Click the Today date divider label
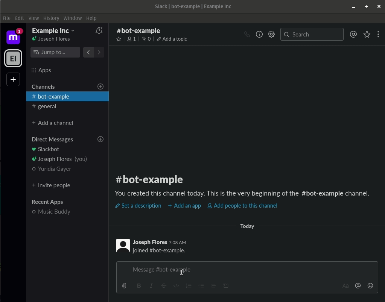The height and width of the screenshot is (302, 385). (x=247, y=226)
